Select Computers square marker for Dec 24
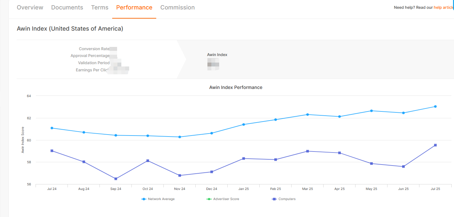454x217 pixels. tap(212, 172)
